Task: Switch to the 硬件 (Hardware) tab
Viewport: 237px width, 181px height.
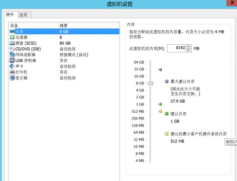Action: click(x=10, y=15)
